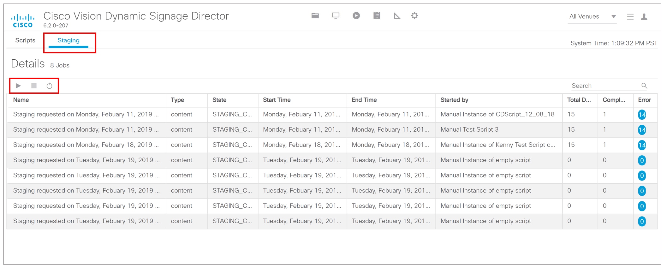This screenshot has width=667, height=268.
Task: Open the hamburger menu icon
Action: tap(630, 17)
